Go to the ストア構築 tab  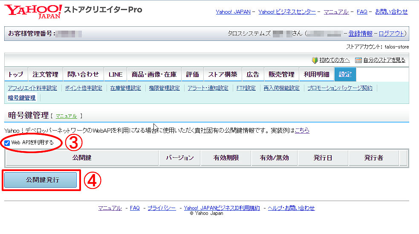coord(223,74)
